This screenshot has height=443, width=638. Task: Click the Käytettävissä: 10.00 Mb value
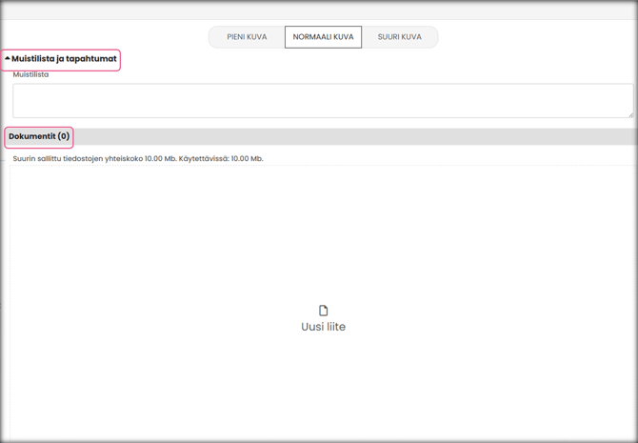click(x=221, y=159)
